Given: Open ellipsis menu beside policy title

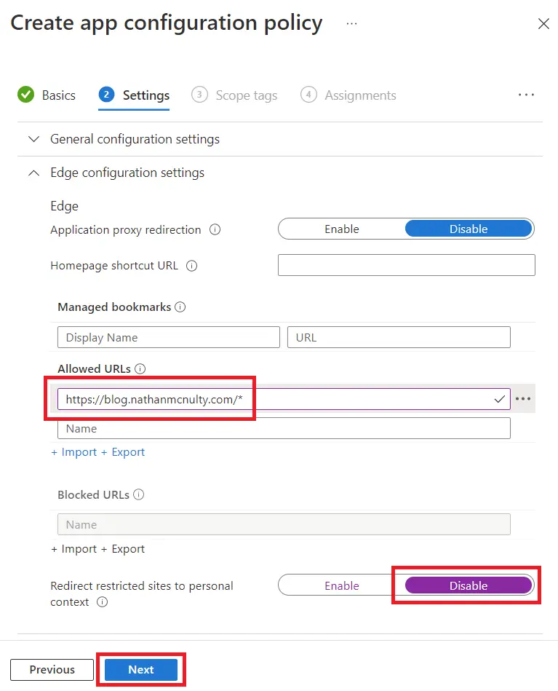Looking at the screenshot, I should 352,23.
